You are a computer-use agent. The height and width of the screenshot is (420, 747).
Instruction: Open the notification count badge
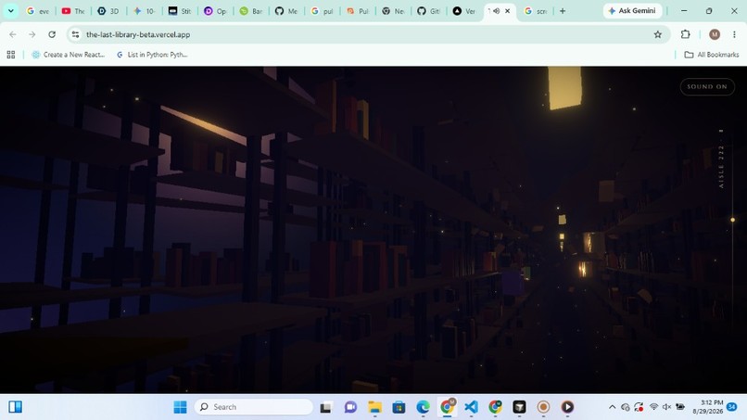pyautogui.click(x=732, y=407)
